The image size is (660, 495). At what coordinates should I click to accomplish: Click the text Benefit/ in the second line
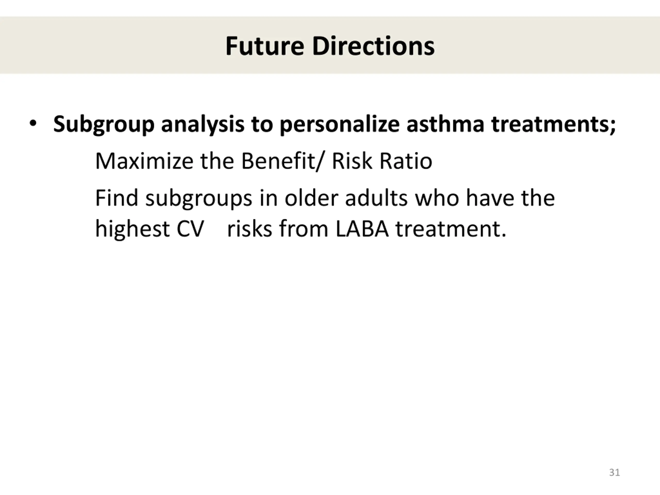click(282, 161)
